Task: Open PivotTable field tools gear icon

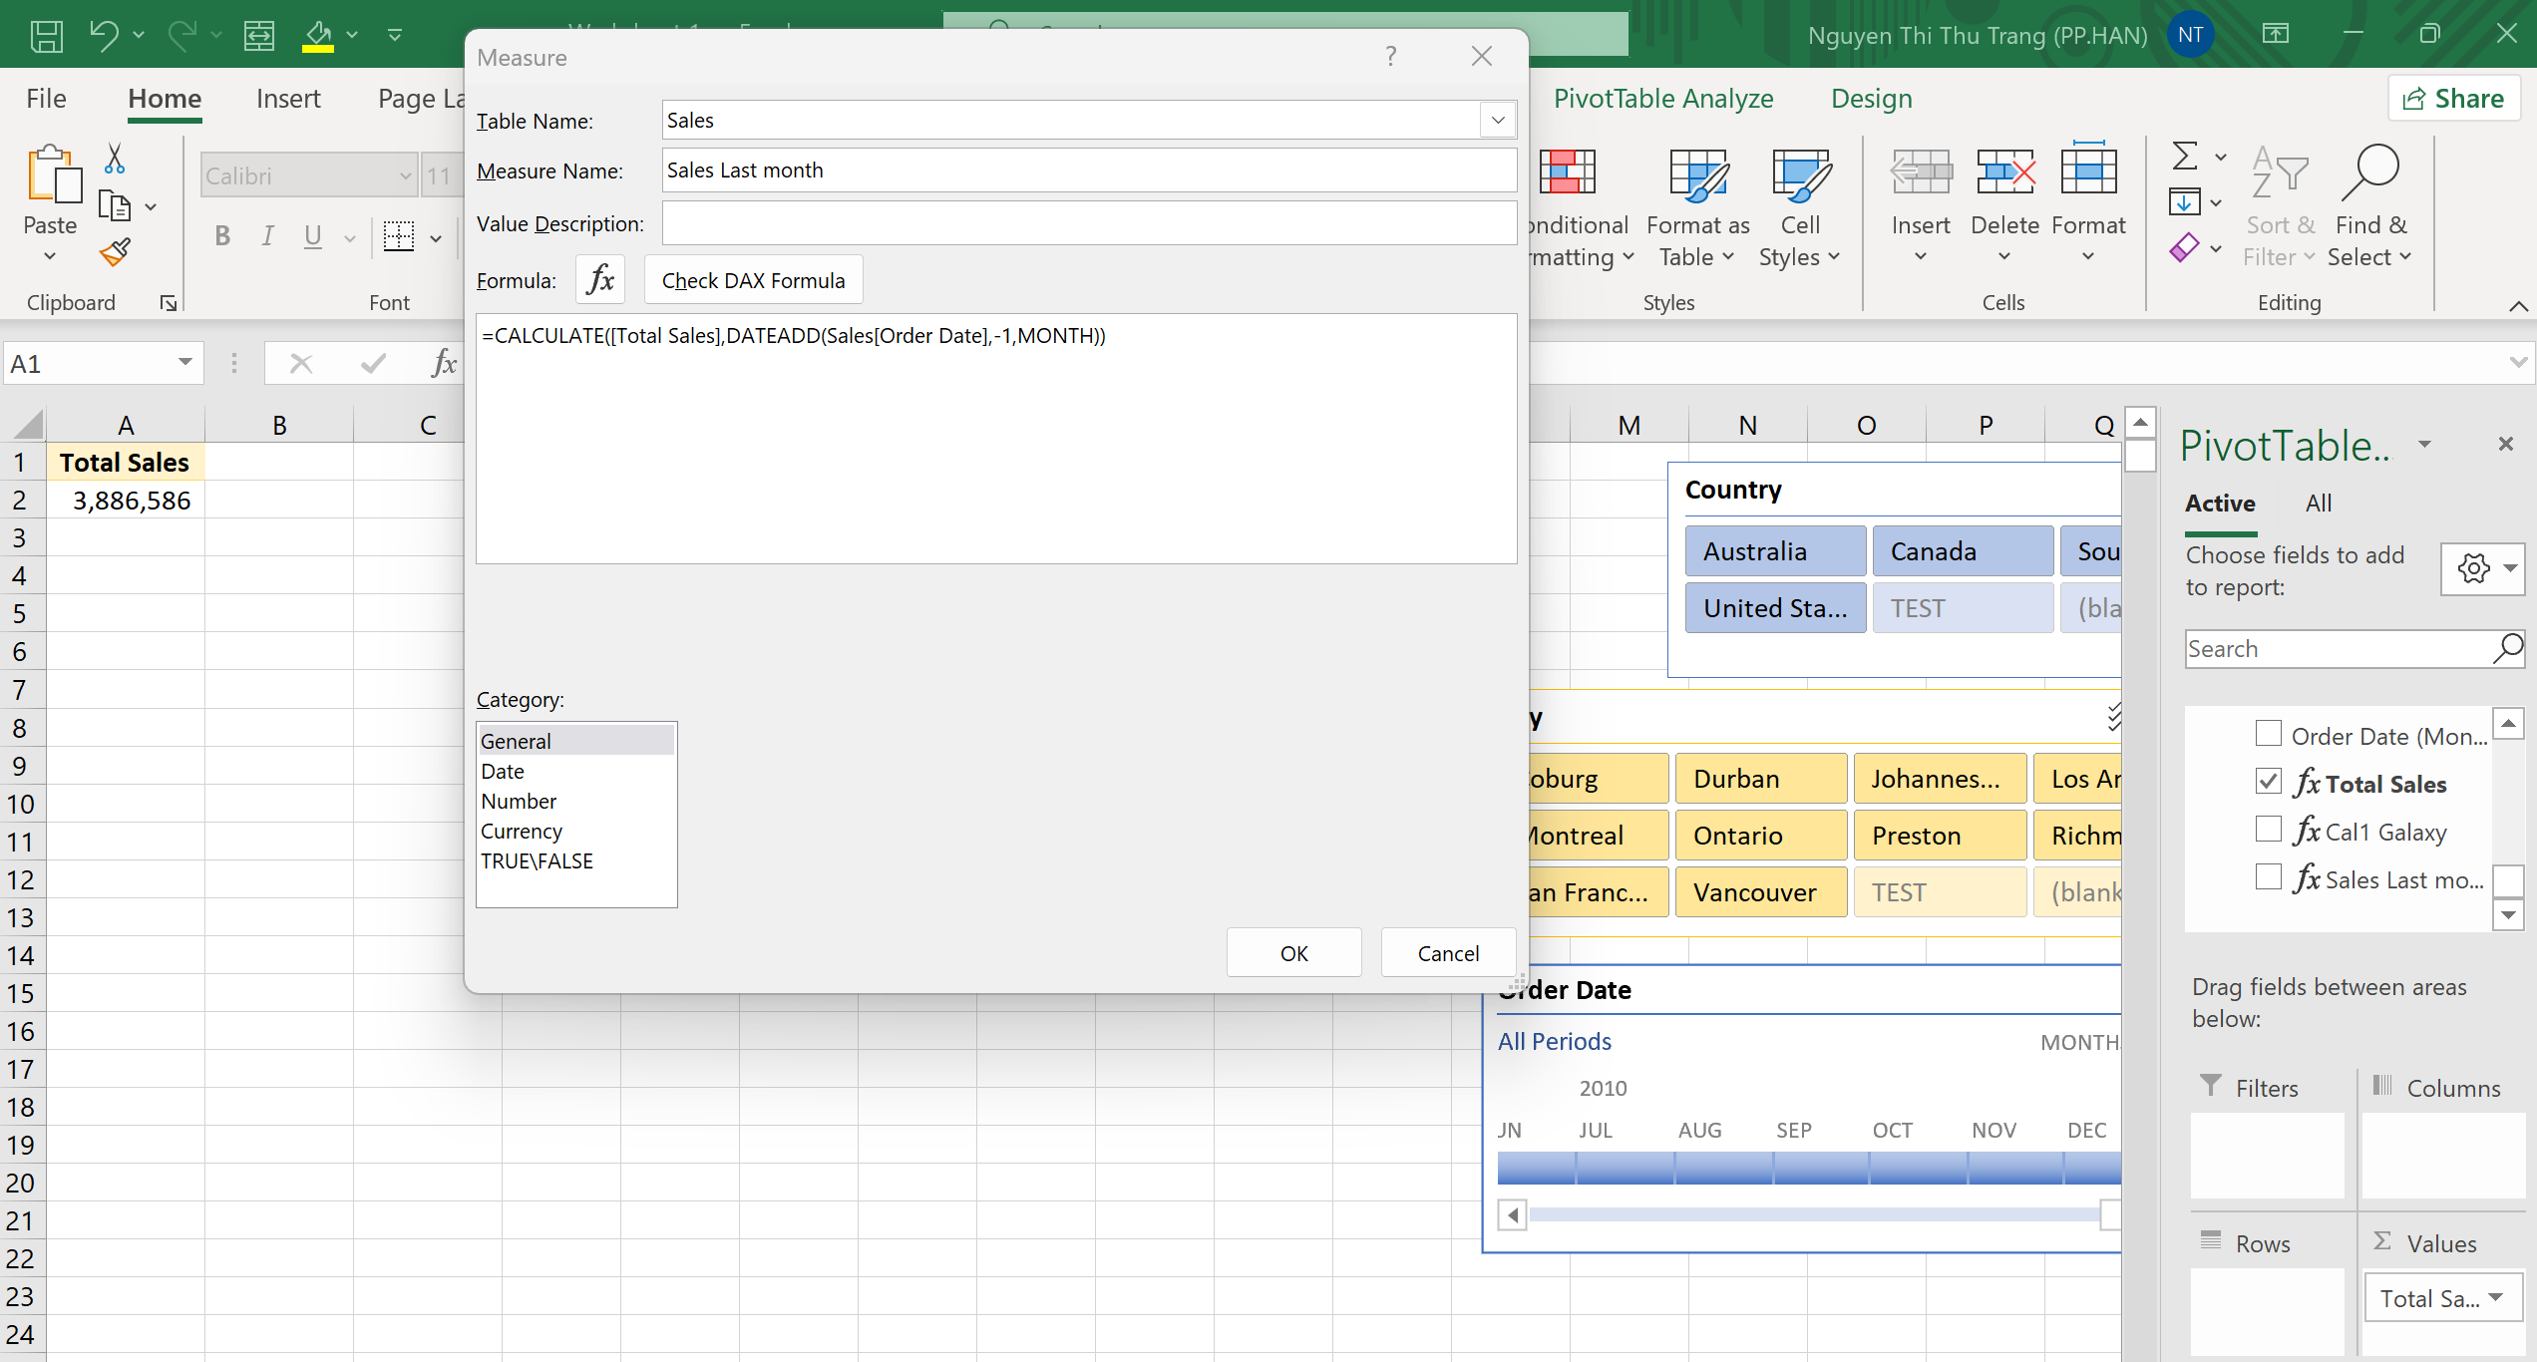Action: pyautogui.click(x=2473, y=568)
